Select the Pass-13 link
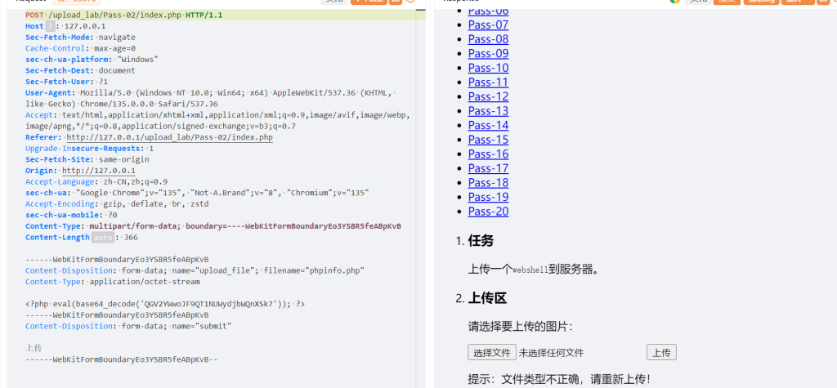Viewport: 837px width, 388px height. click(x=489, y=112)
